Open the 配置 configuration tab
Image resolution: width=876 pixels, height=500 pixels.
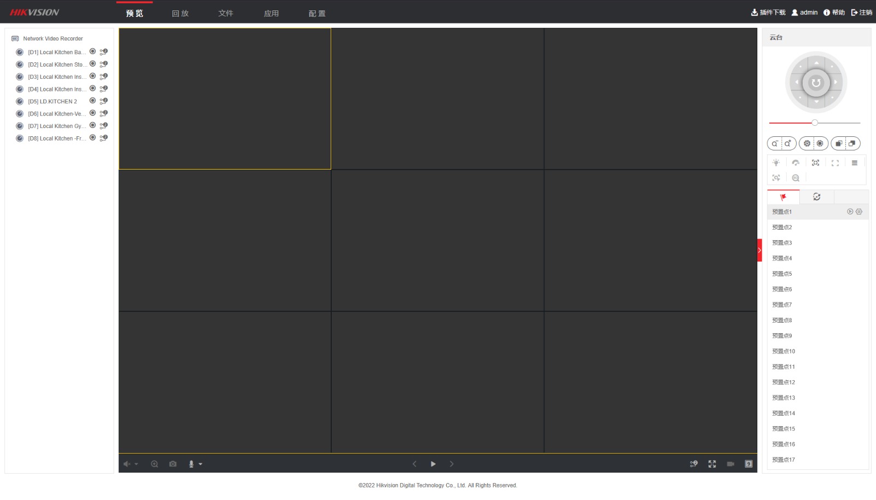pyautogui.click(x=317, y=13)
